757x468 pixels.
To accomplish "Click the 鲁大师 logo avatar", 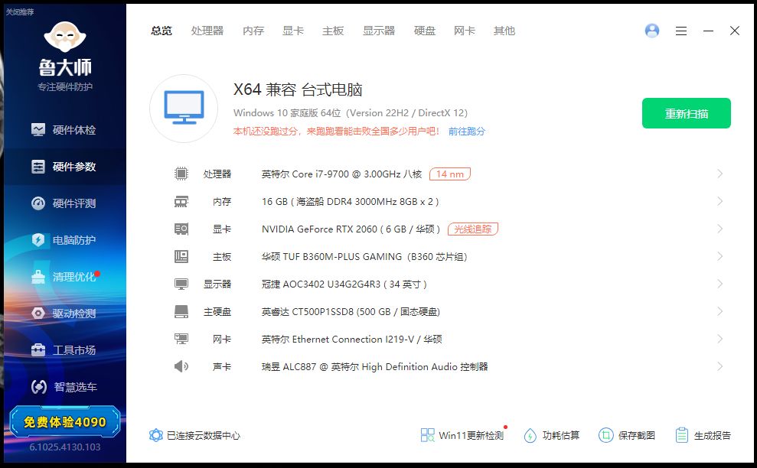I will point(65,37).
